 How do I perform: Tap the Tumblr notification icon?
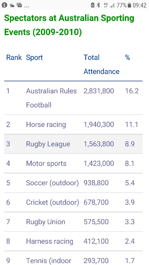click(4, 5)
